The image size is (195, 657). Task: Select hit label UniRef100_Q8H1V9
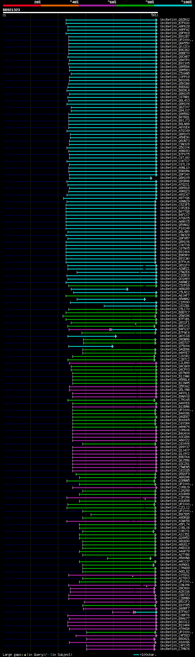(175, 178)
